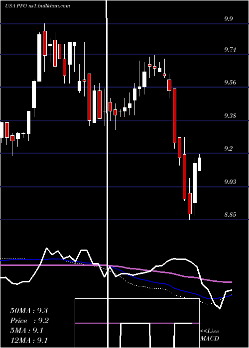The height and width of the screenshot is (348, 249).
Task: Click the 9.56 price axis label
Action: [230, 83]
